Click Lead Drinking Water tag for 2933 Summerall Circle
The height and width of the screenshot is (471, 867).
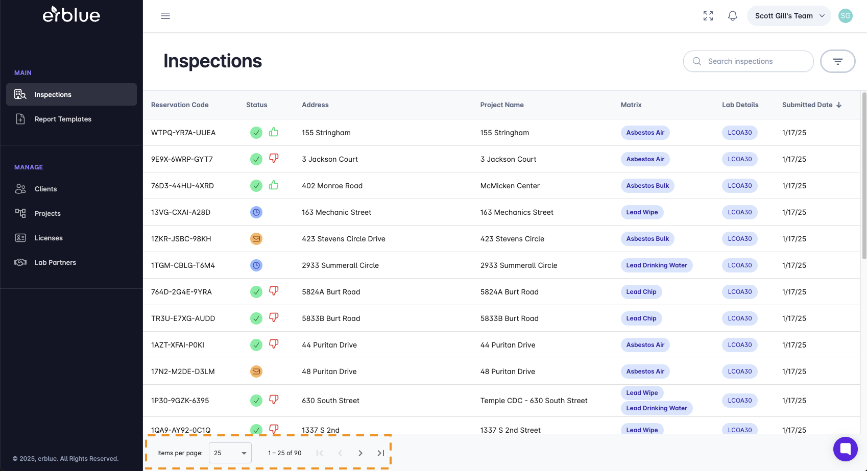point(657,265)
